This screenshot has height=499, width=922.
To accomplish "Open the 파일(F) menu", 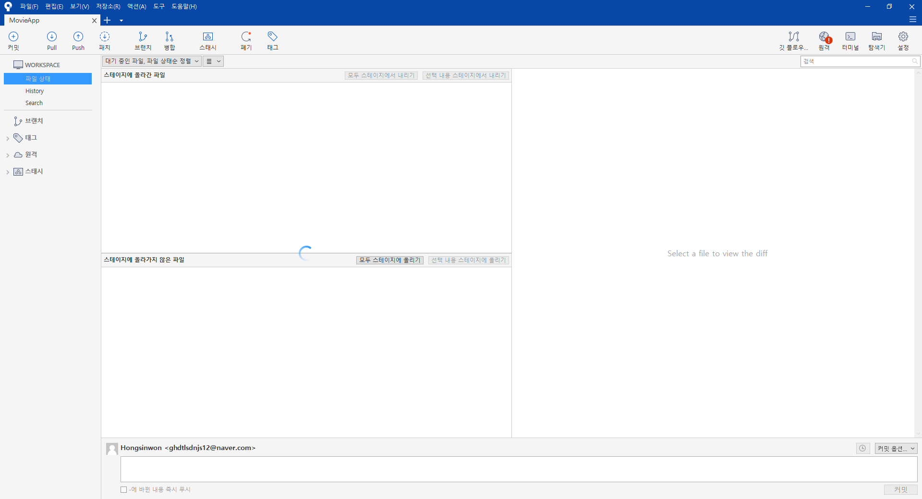I will 29,6.
